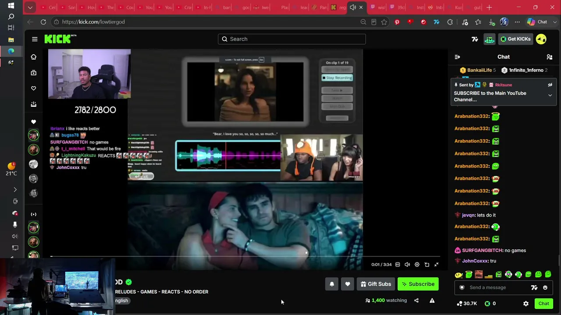
Task: Bookmark this page with star icon
Action: tap(384, 22)
